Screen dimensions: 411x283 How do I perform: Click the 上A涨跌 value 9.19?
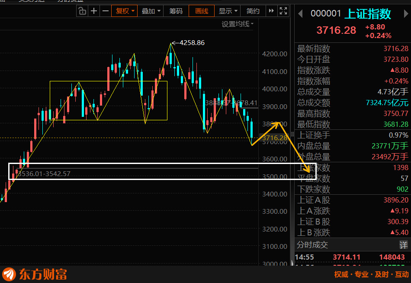coord(399,211)
